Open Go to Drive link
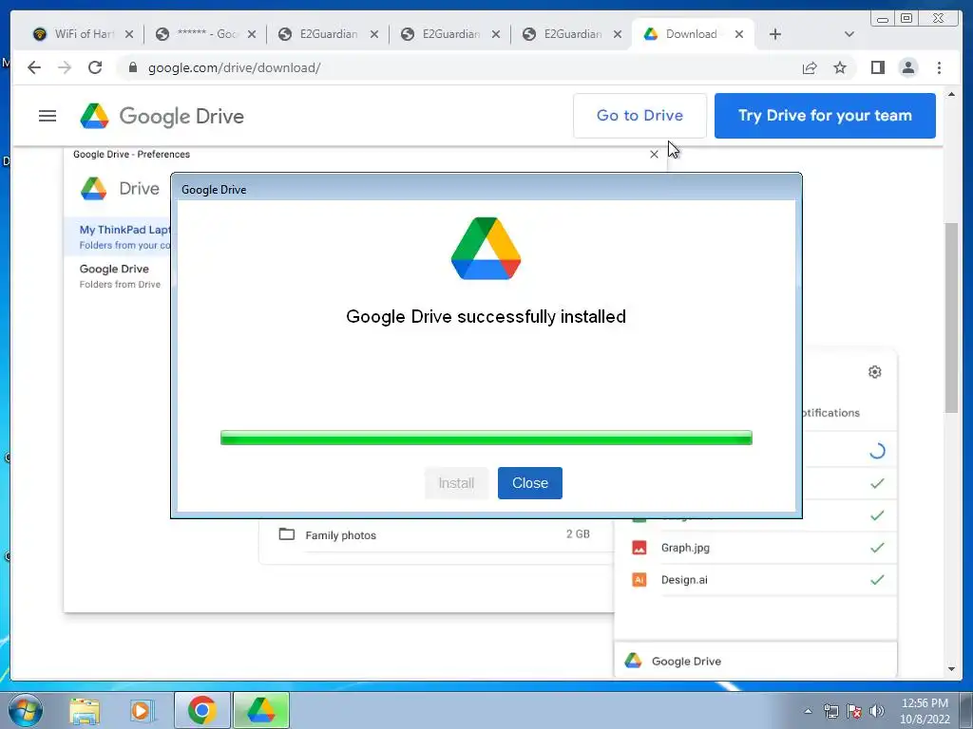The height and width of the screenshot is (729, 973). [x=639, y=115]
